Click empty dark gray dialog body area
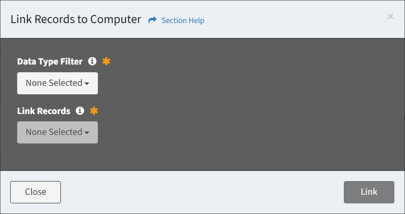Screen dimensions: 405x214 click(257, 107)
